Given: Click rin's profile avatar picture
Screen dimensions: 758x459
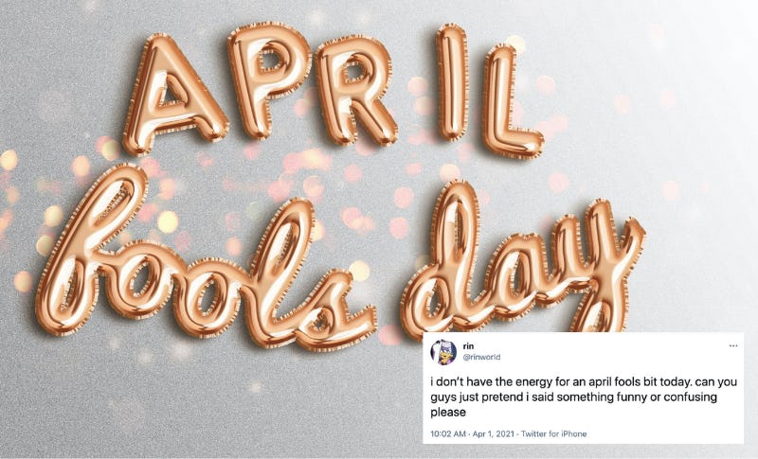Looking at the screenshot, I should point(442,351).
